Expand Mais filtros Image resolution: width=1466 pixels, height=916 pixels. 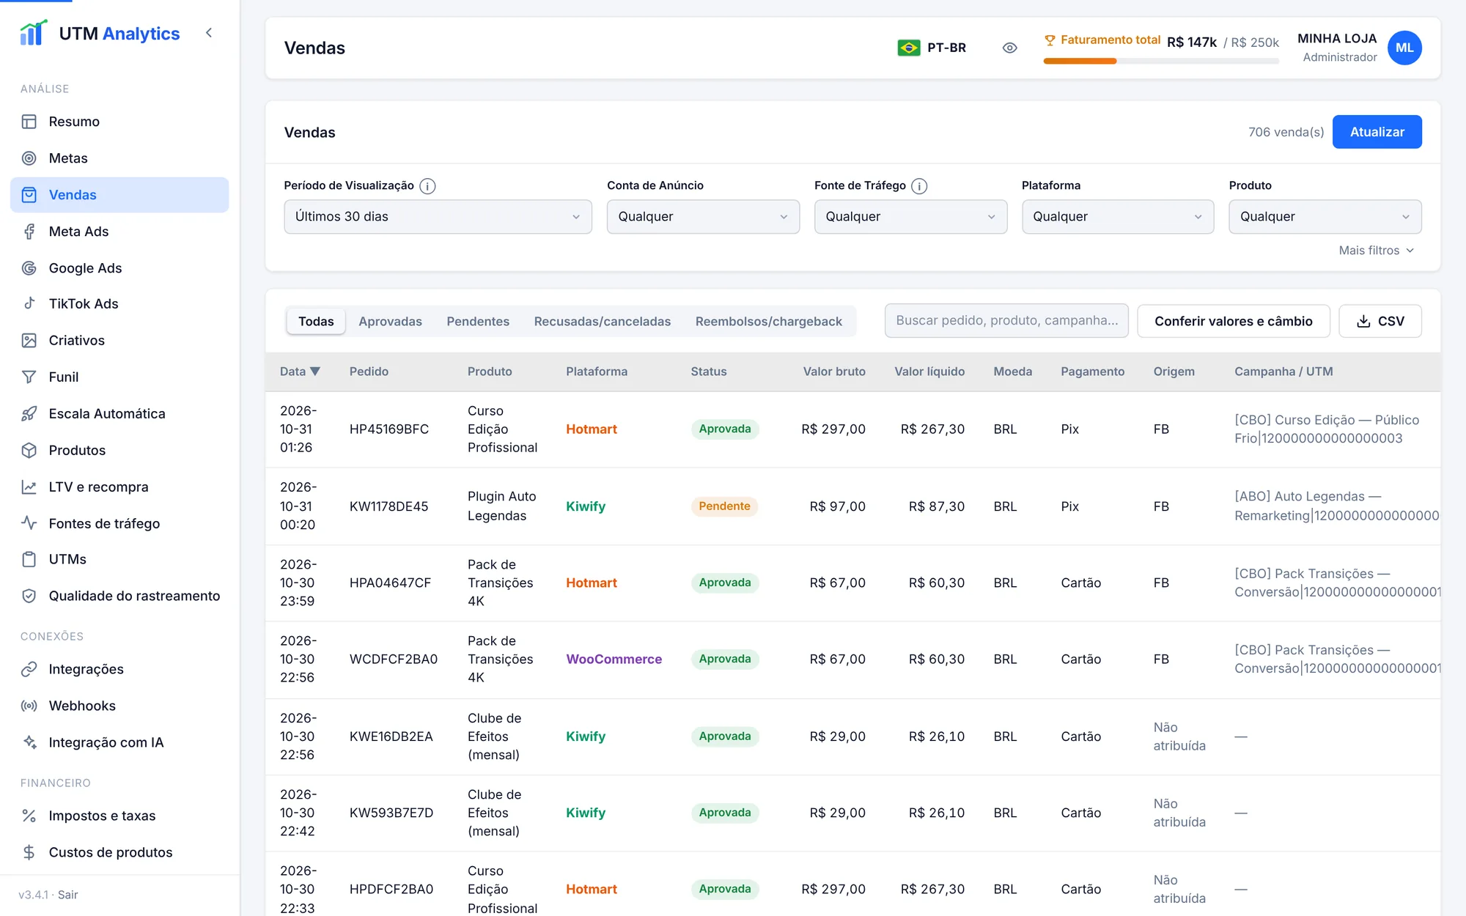[x=1376, y=251]
